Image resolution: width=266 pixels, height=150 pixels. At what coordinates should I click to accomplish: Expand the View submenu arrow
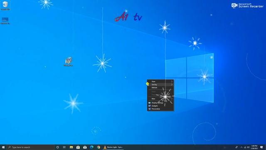click(172, 82)
